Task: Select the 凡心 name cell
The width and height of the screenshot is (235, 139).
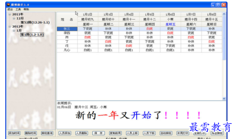Action: tap(67, 50)
